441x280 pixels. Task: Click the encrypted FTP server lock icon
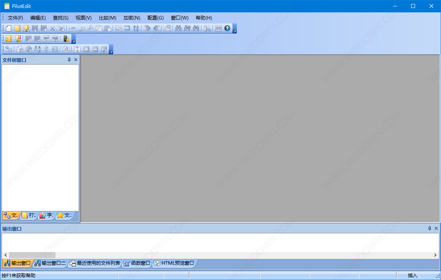[x=66, y=39]
